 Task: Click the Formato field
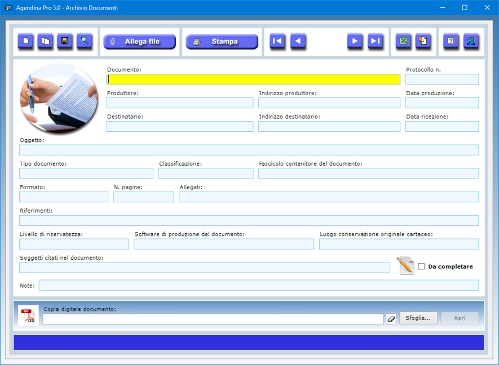coord(64,197)
